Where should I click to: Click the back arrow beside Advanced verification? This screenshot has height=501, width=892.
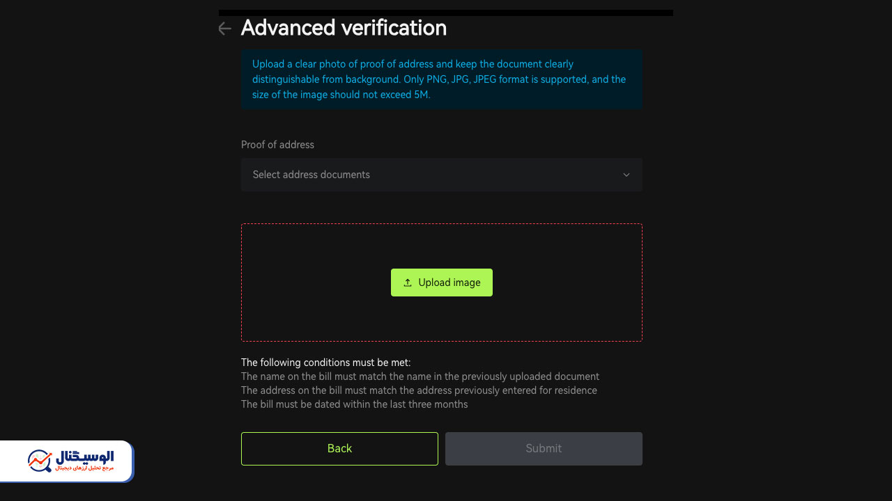click(x=224, y=29)
